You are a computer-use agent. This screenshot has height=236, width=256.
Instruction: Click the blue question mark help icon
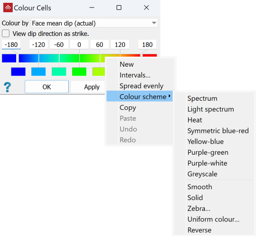pyautogui.click(x=7, y=87)
